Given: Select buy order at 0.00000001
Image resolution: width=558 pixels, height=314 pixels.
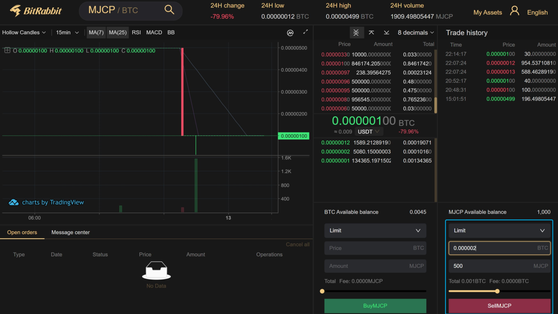Looking at the screenshot, I should pyautogui.click(x=376, y=161).
